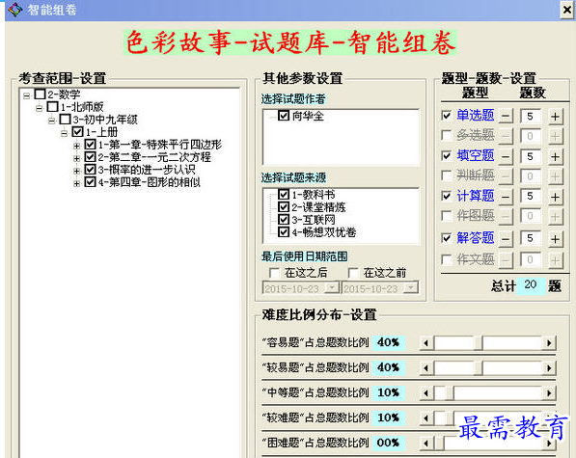
Task: Click left arrow of 中等题 ratio scrollbar
Action: (426, 393)
